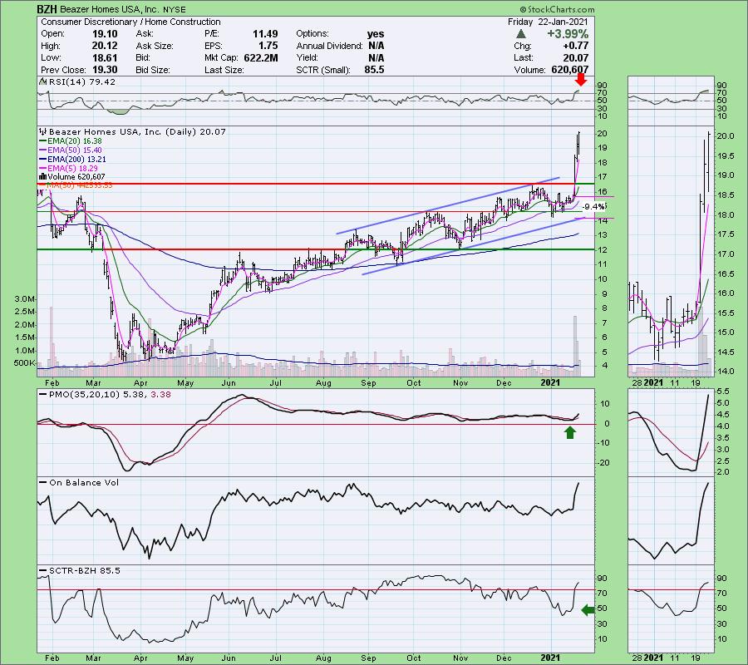748x665 pixels.
Task: Click the Chg value +0.77
Action: (575, 46)
